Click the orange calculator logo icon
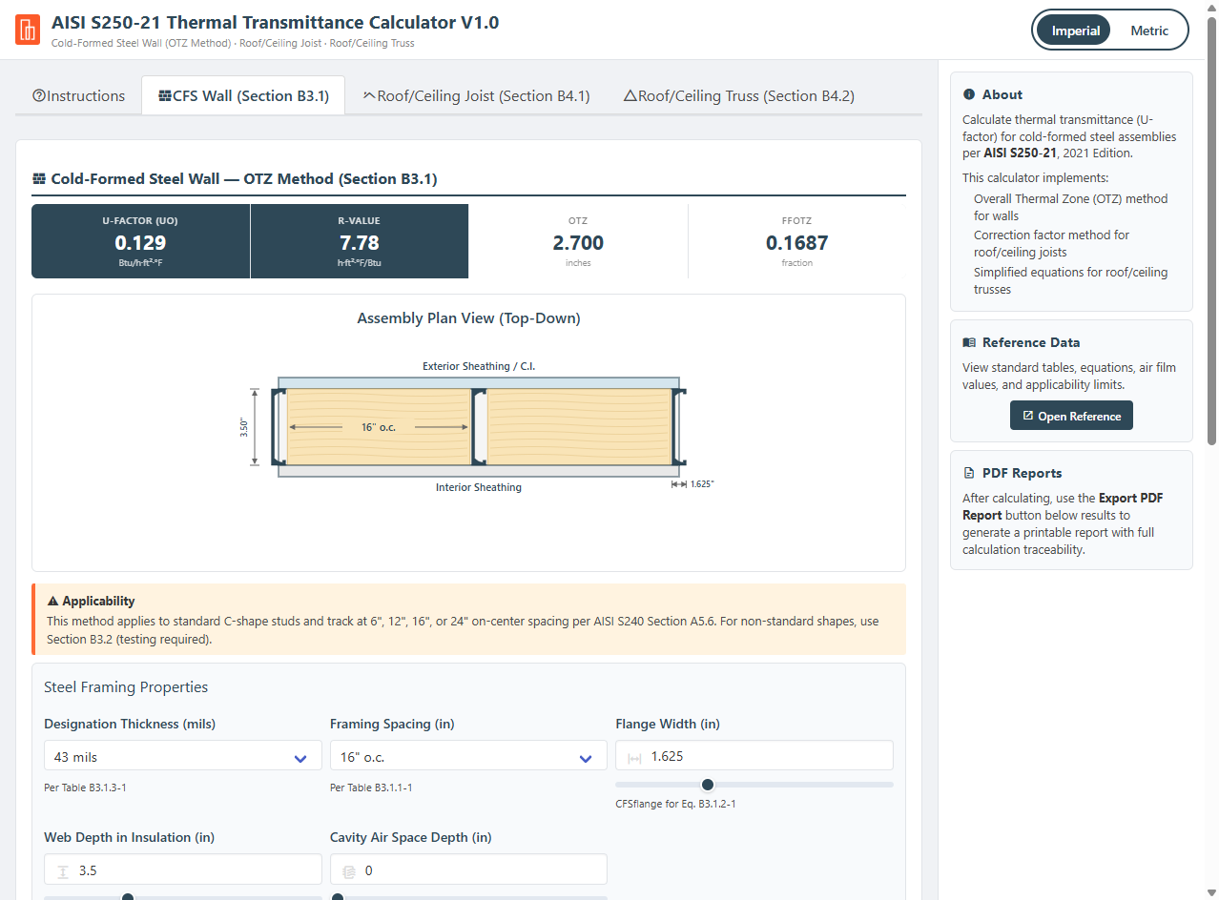This screenshot has height=900, width=1219. tap(28, 30)
